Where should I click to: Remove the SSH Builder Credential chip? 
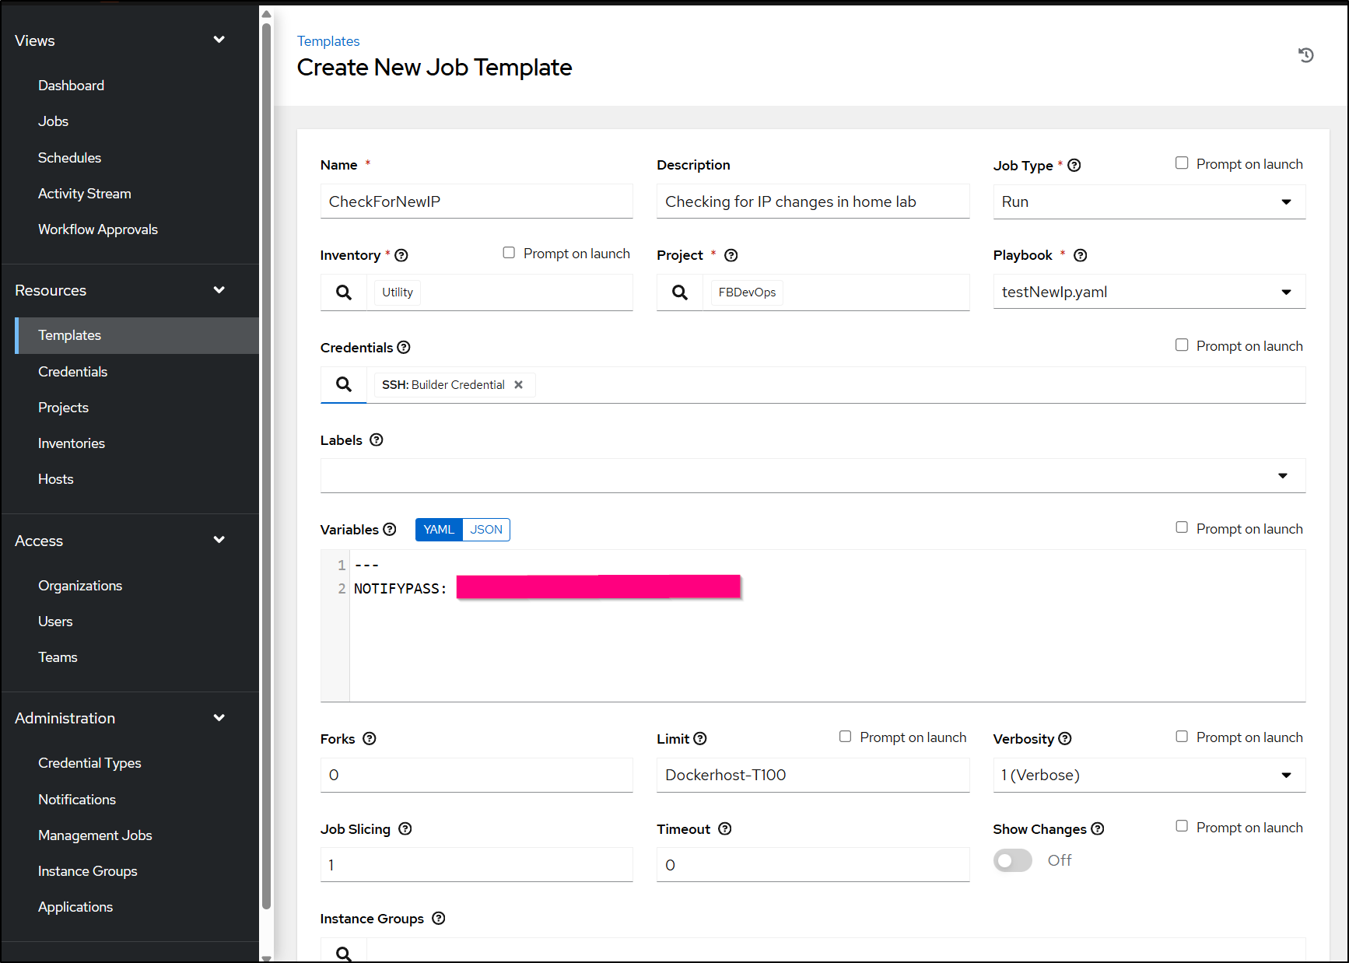pyautogui.click(x=518, y=384)
